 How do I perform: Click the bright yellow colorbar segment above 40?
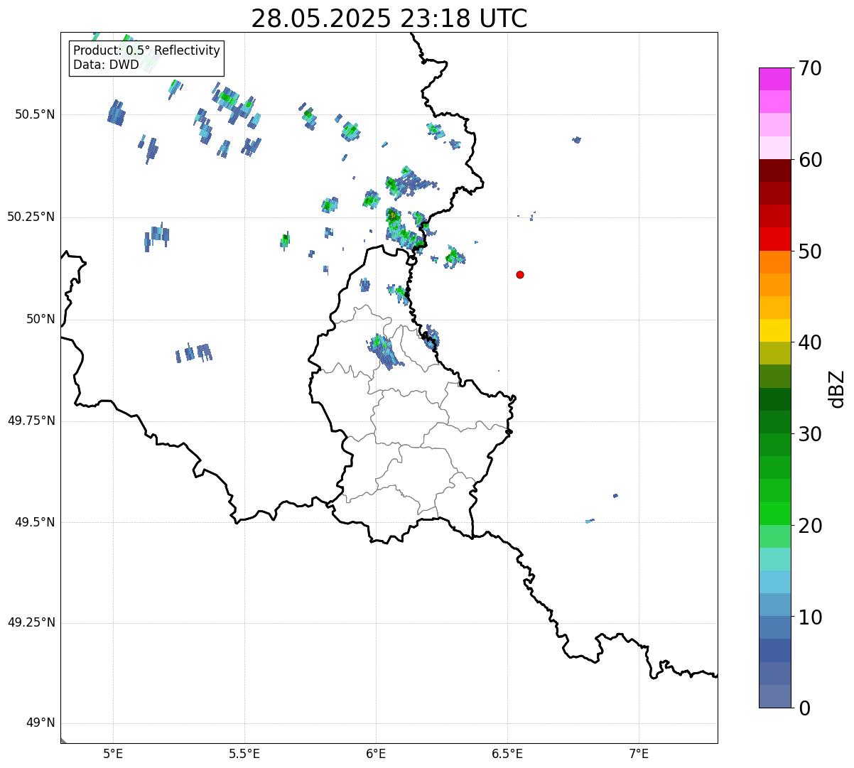click(774, 330)
